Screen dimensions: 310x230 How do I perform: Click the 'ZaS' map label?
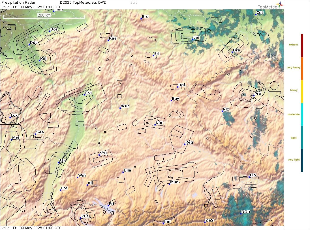209,220
